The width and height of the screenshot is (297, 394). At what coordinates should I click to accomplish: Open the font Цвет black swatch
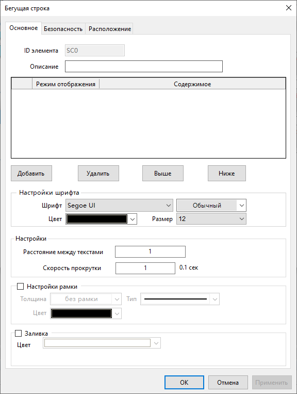[x=102, y=219]
